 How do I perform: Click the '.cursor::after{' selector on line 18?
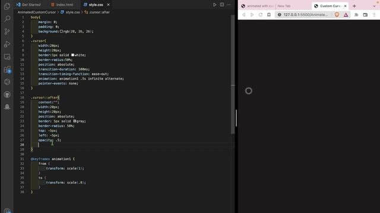tap(45, 98)
